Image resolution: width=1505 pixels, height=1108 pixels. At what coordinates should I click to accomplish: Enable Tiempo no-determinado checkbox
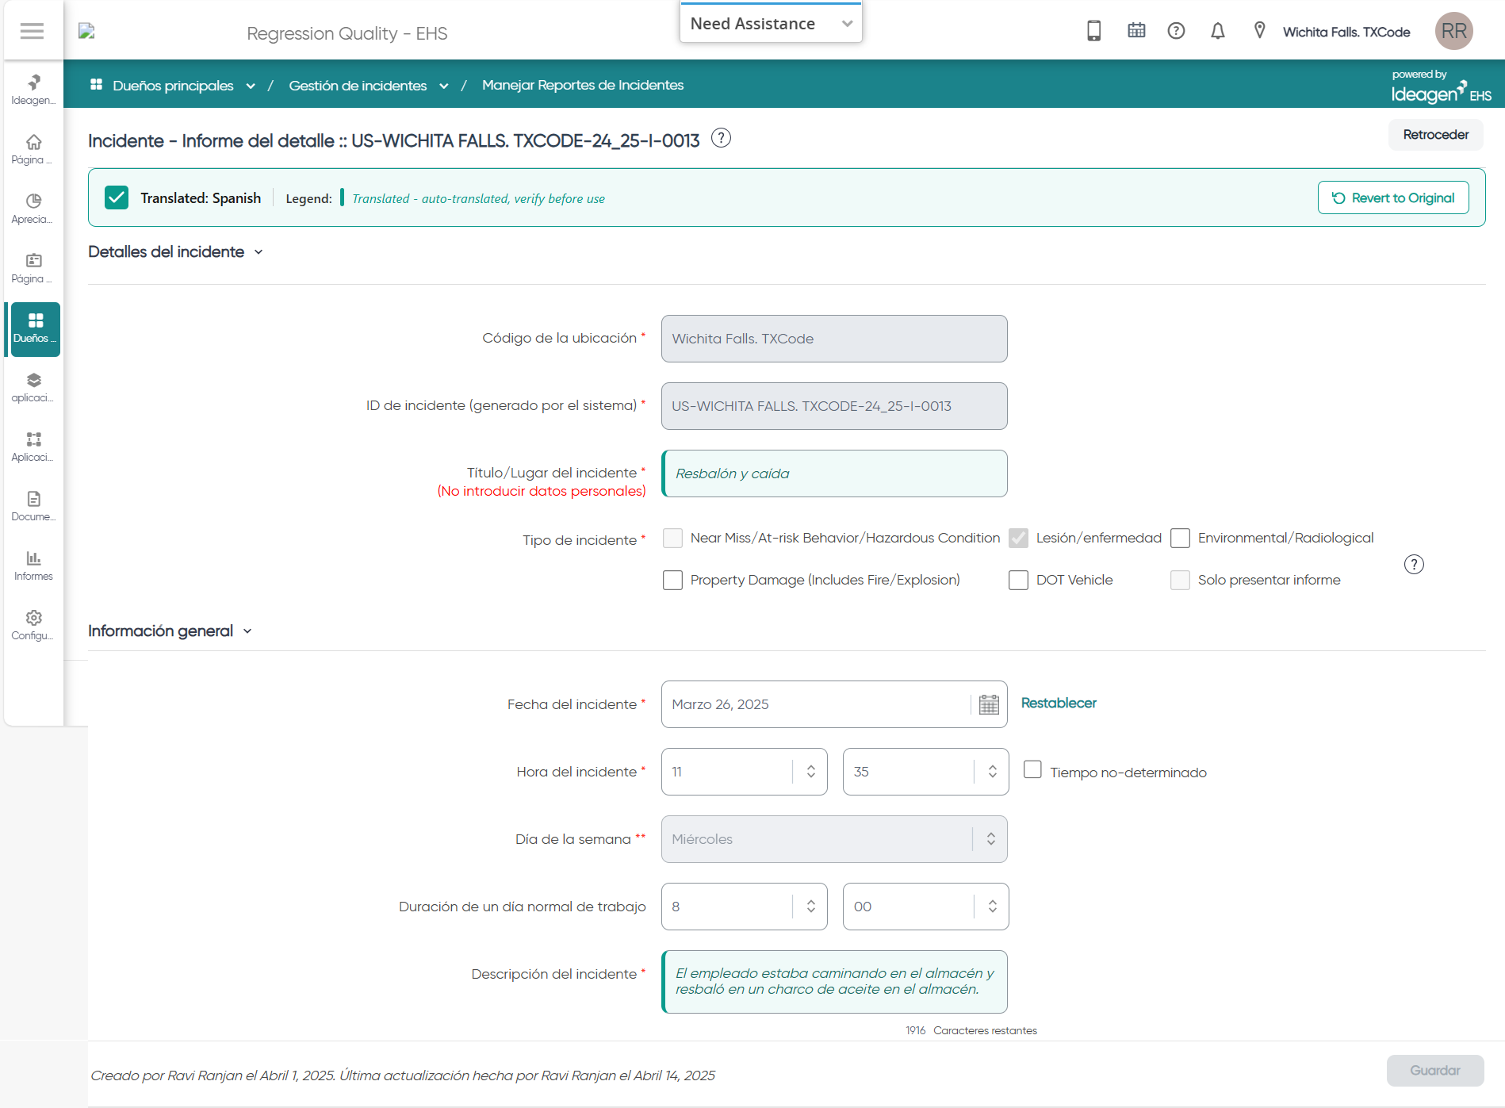pyautogui.click(x=1032, y=769)
